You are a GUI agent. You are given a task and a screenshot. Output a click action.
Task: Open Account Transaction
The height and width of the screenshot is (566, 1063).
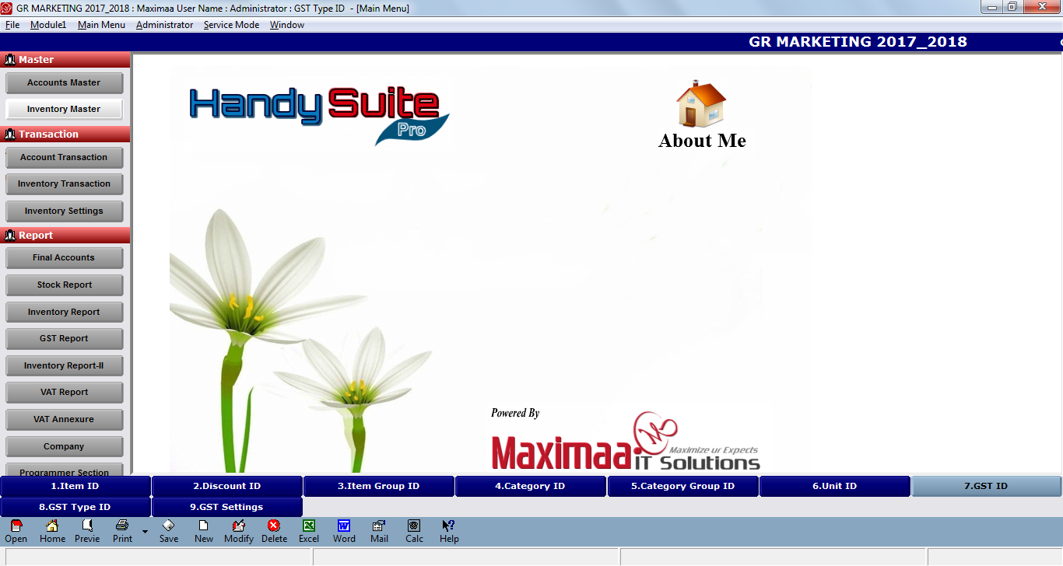click(x=64, y=158)
